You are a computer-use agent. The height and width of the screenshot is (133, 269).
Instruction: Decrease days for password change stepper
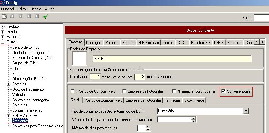pos(194,121)
